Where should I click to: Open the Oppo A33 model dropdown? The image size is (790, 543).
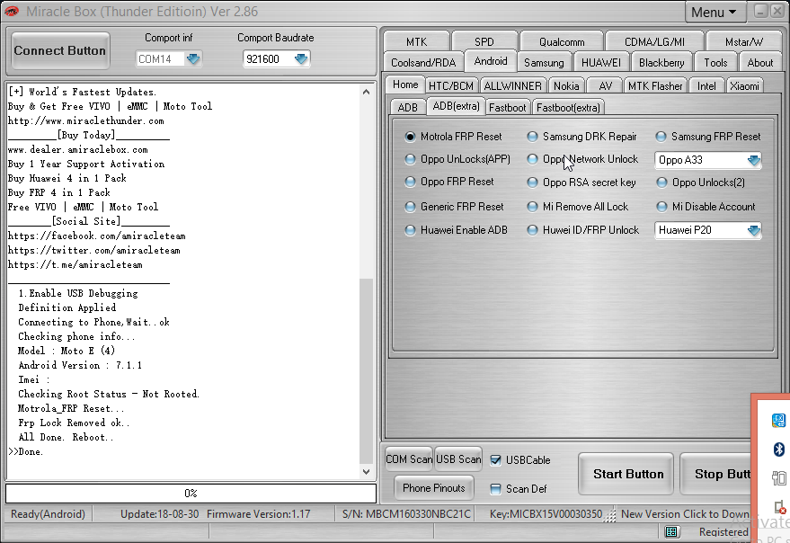(x=754, y=160)
